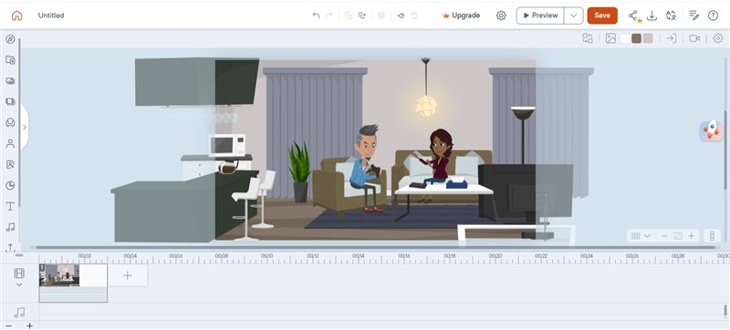Delete selected item with the trash icon
Screen dimensions: 730x330
(414, 15)
